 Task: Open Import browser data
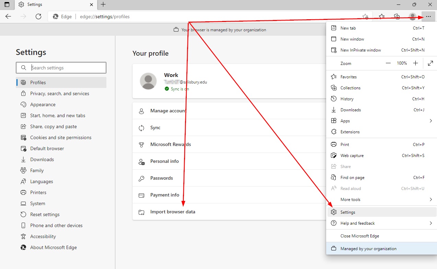click(173, 212)
